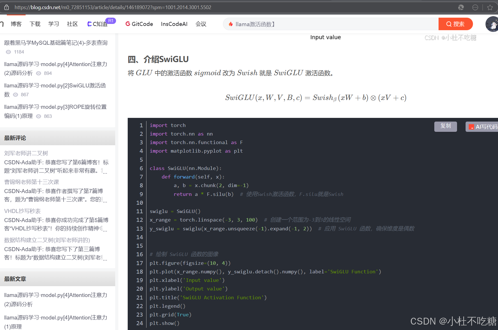Open 数据结构建立二叉树 comment link

tap(47, 240)
